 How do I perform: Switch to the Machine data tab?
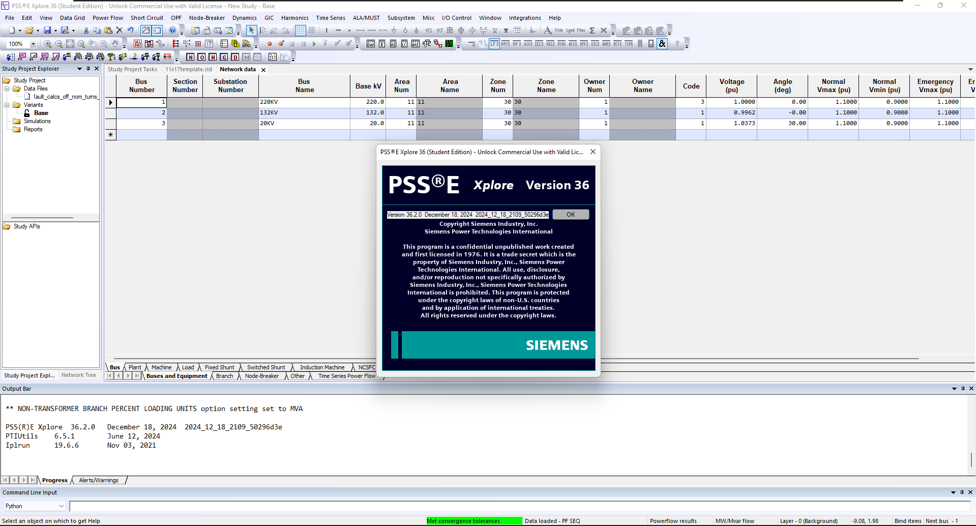161,367
